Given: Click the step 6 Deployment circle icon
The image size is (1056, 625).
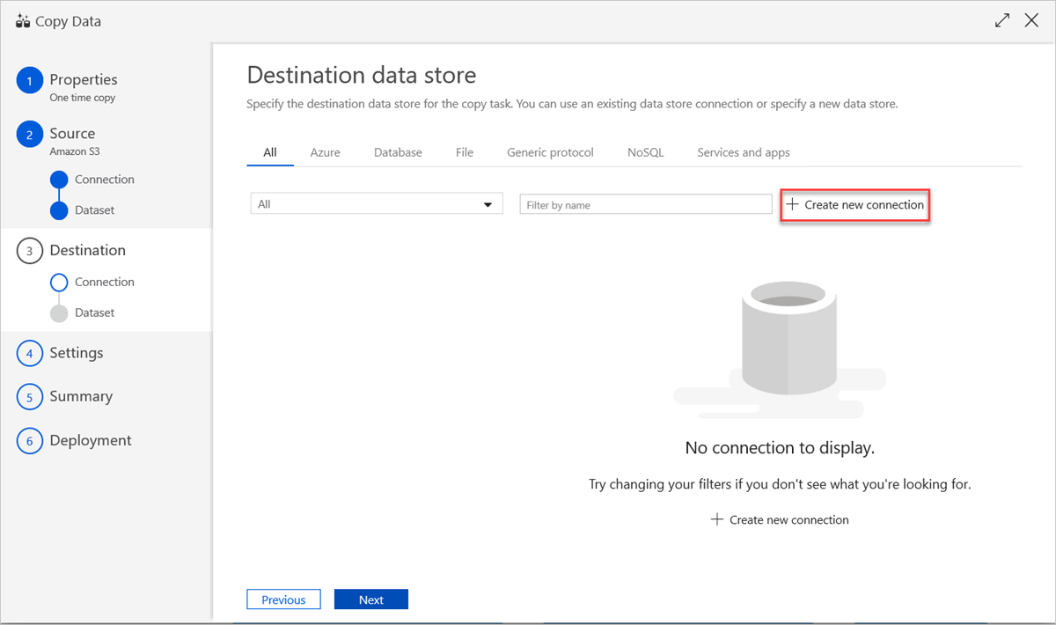Looking at the screenshot, I should pos(29,440).
